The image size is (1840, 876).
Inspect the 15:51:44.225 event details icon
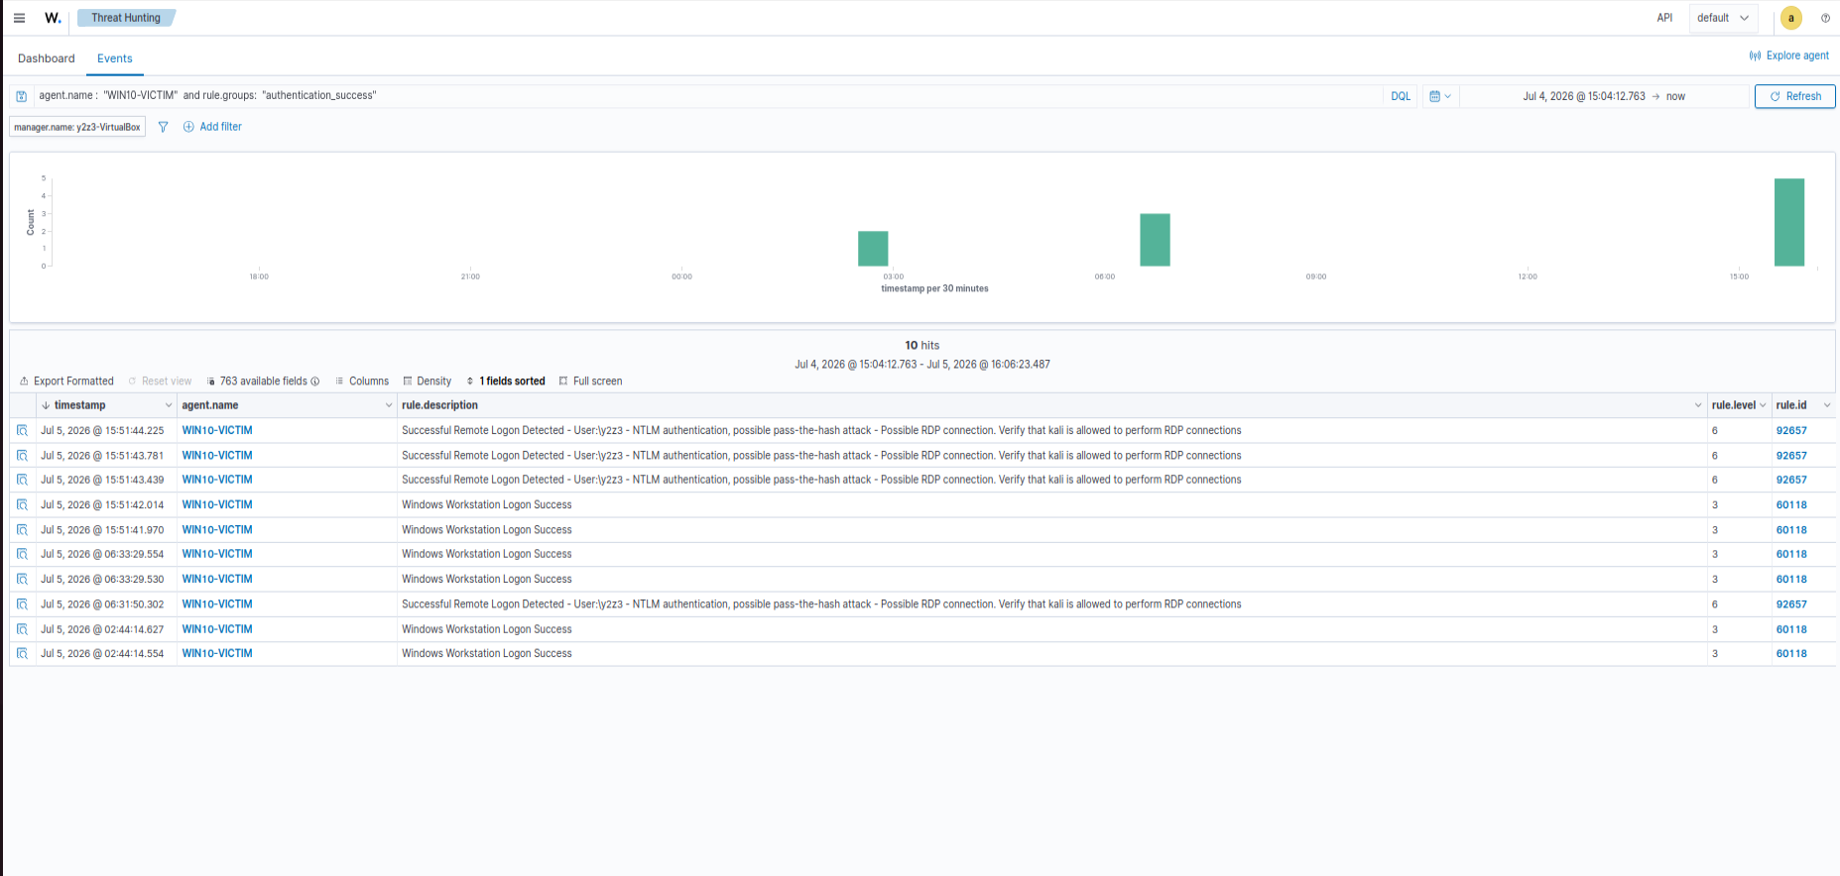[22, 431]
